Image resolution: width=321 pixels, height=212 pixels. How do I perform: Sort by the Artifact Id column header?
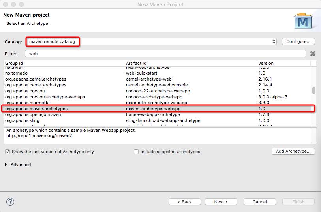coord(191,63)
